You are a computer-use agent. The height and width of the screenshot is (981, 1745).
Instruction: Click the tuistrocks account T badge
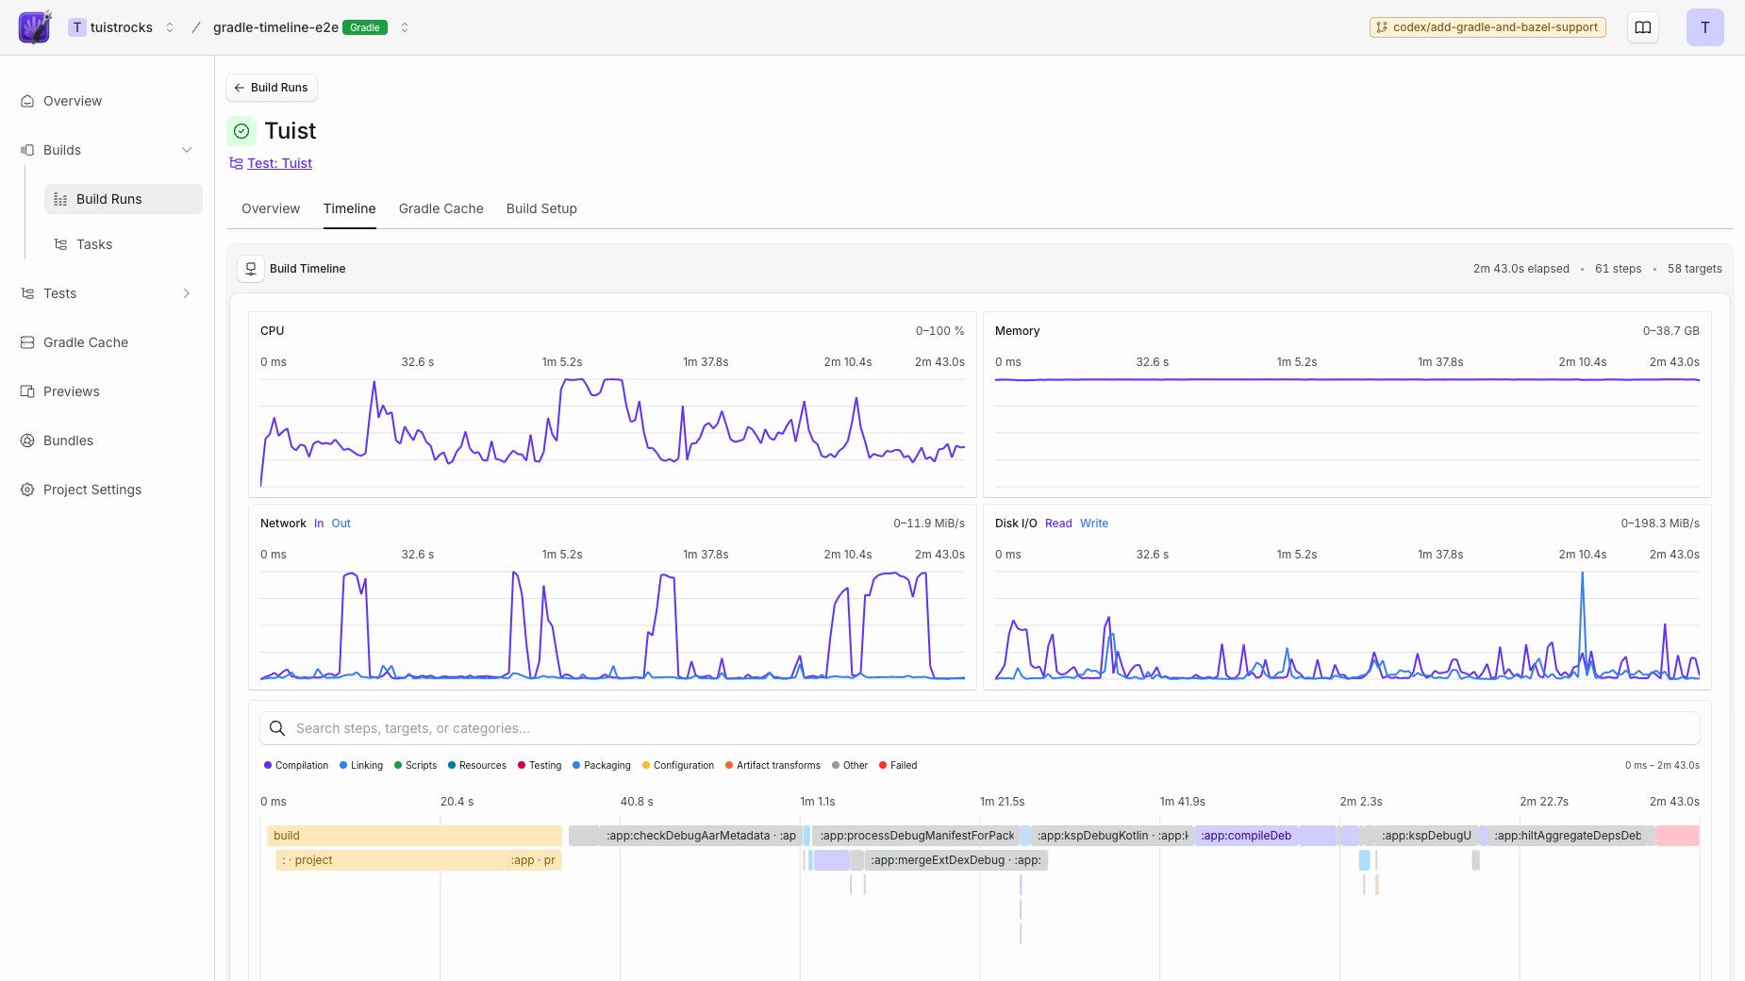point(77,27)
